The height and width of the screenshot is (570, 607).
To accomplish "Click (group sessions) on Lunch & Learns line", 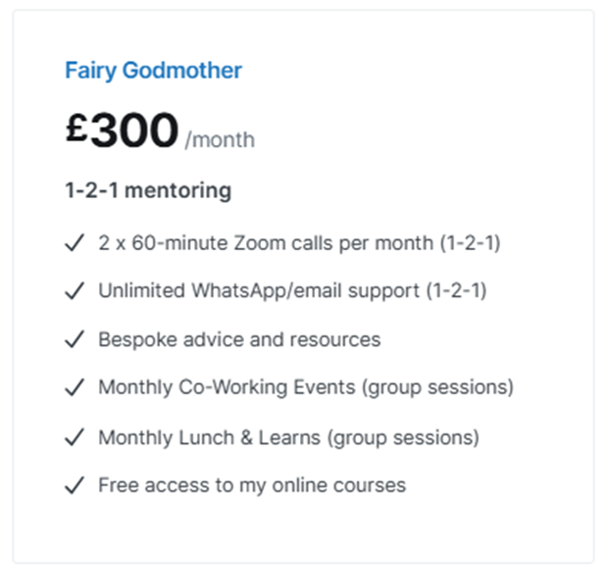I will click(403, 438).
